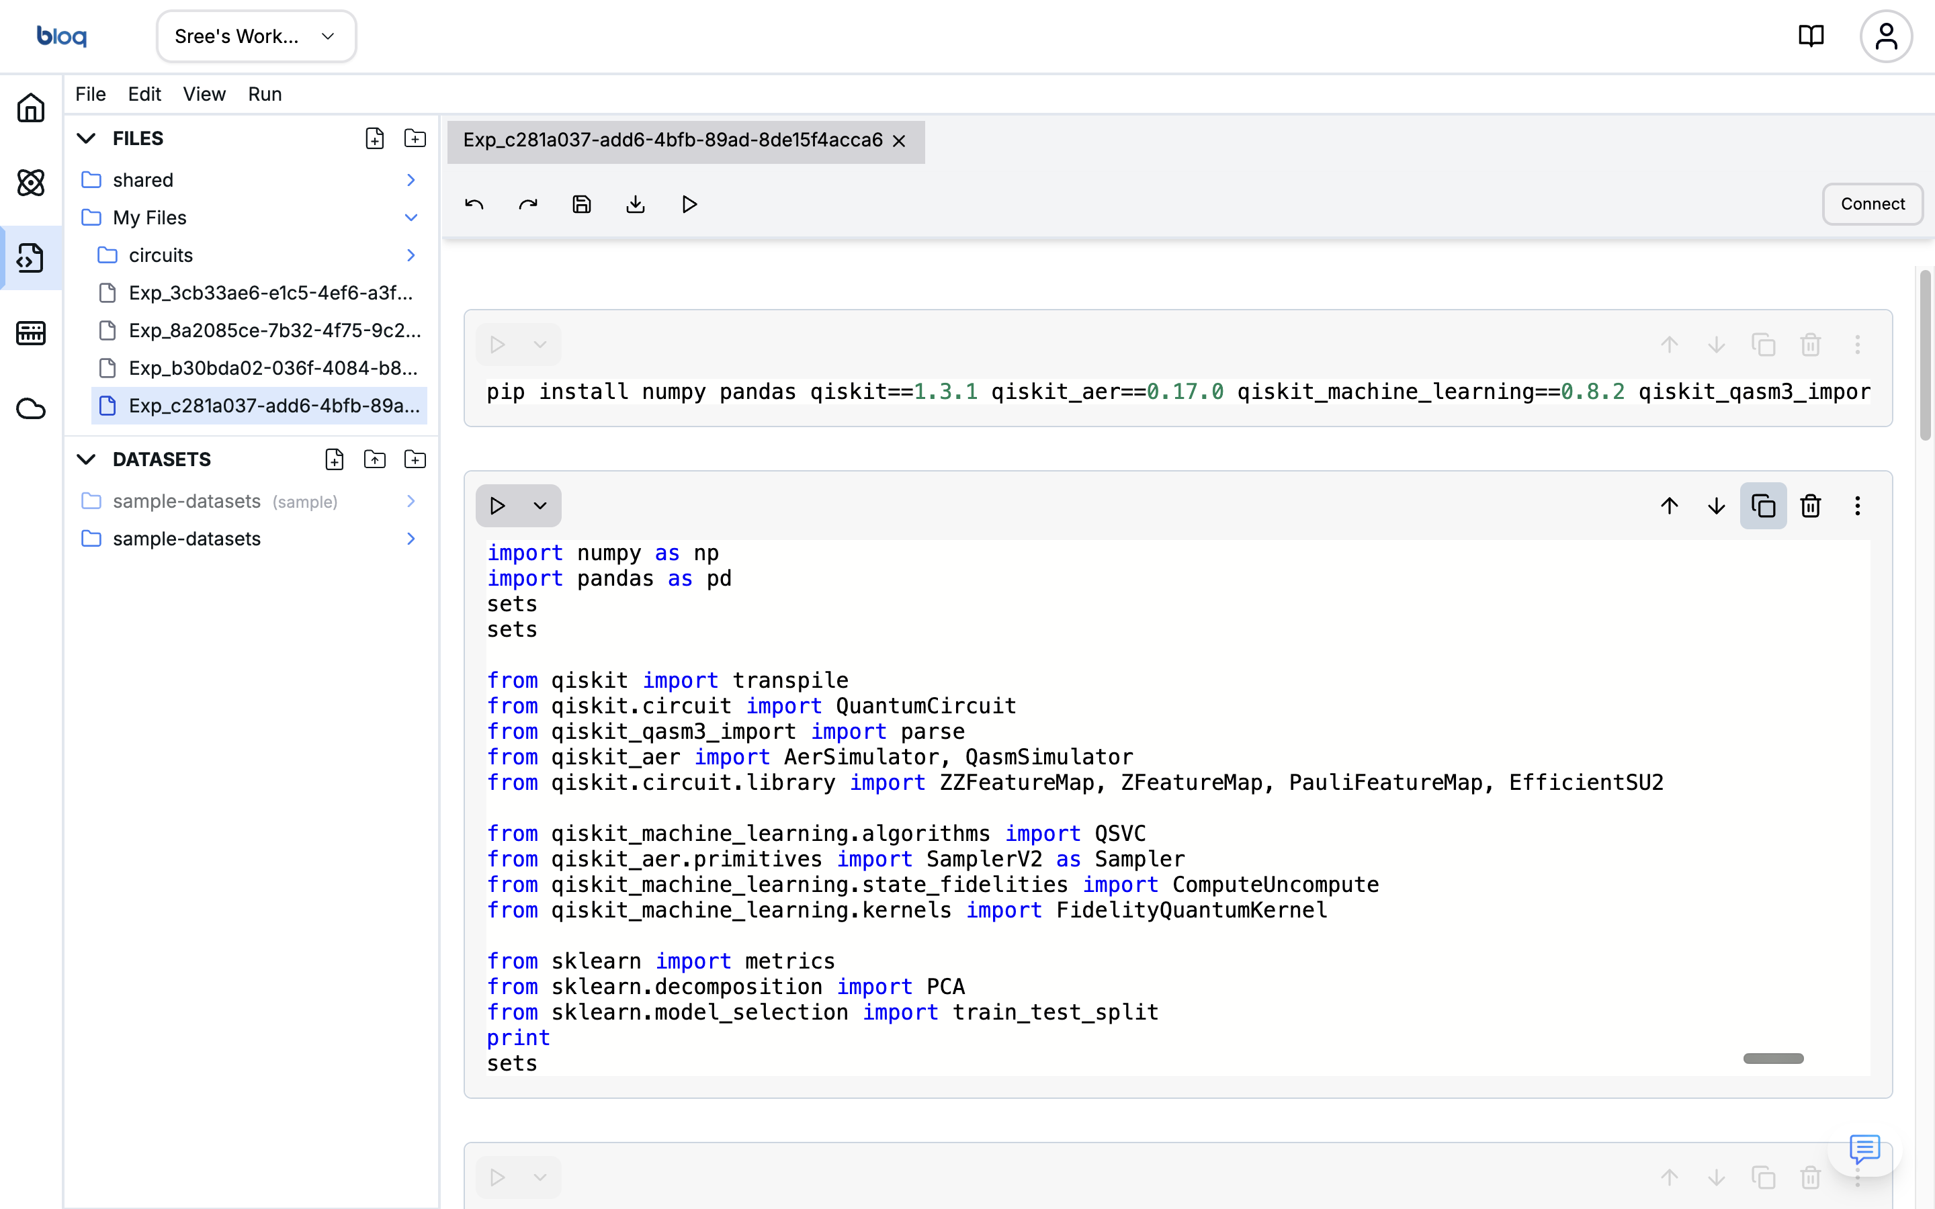Screen dimensions: 1935x1209
Task: Open run options dropdown on imports cell
Action: [x=540, y=505]
